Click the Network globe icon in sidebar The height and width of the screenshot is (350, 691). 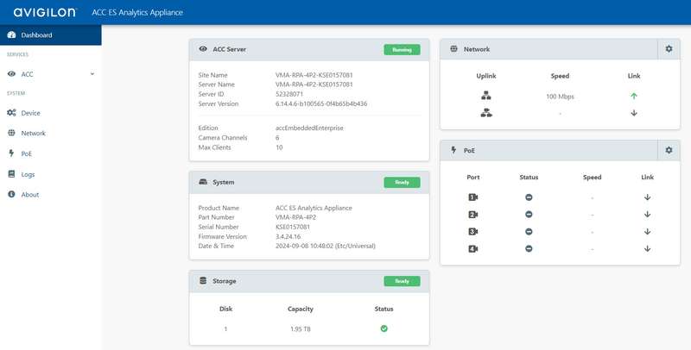11,133
